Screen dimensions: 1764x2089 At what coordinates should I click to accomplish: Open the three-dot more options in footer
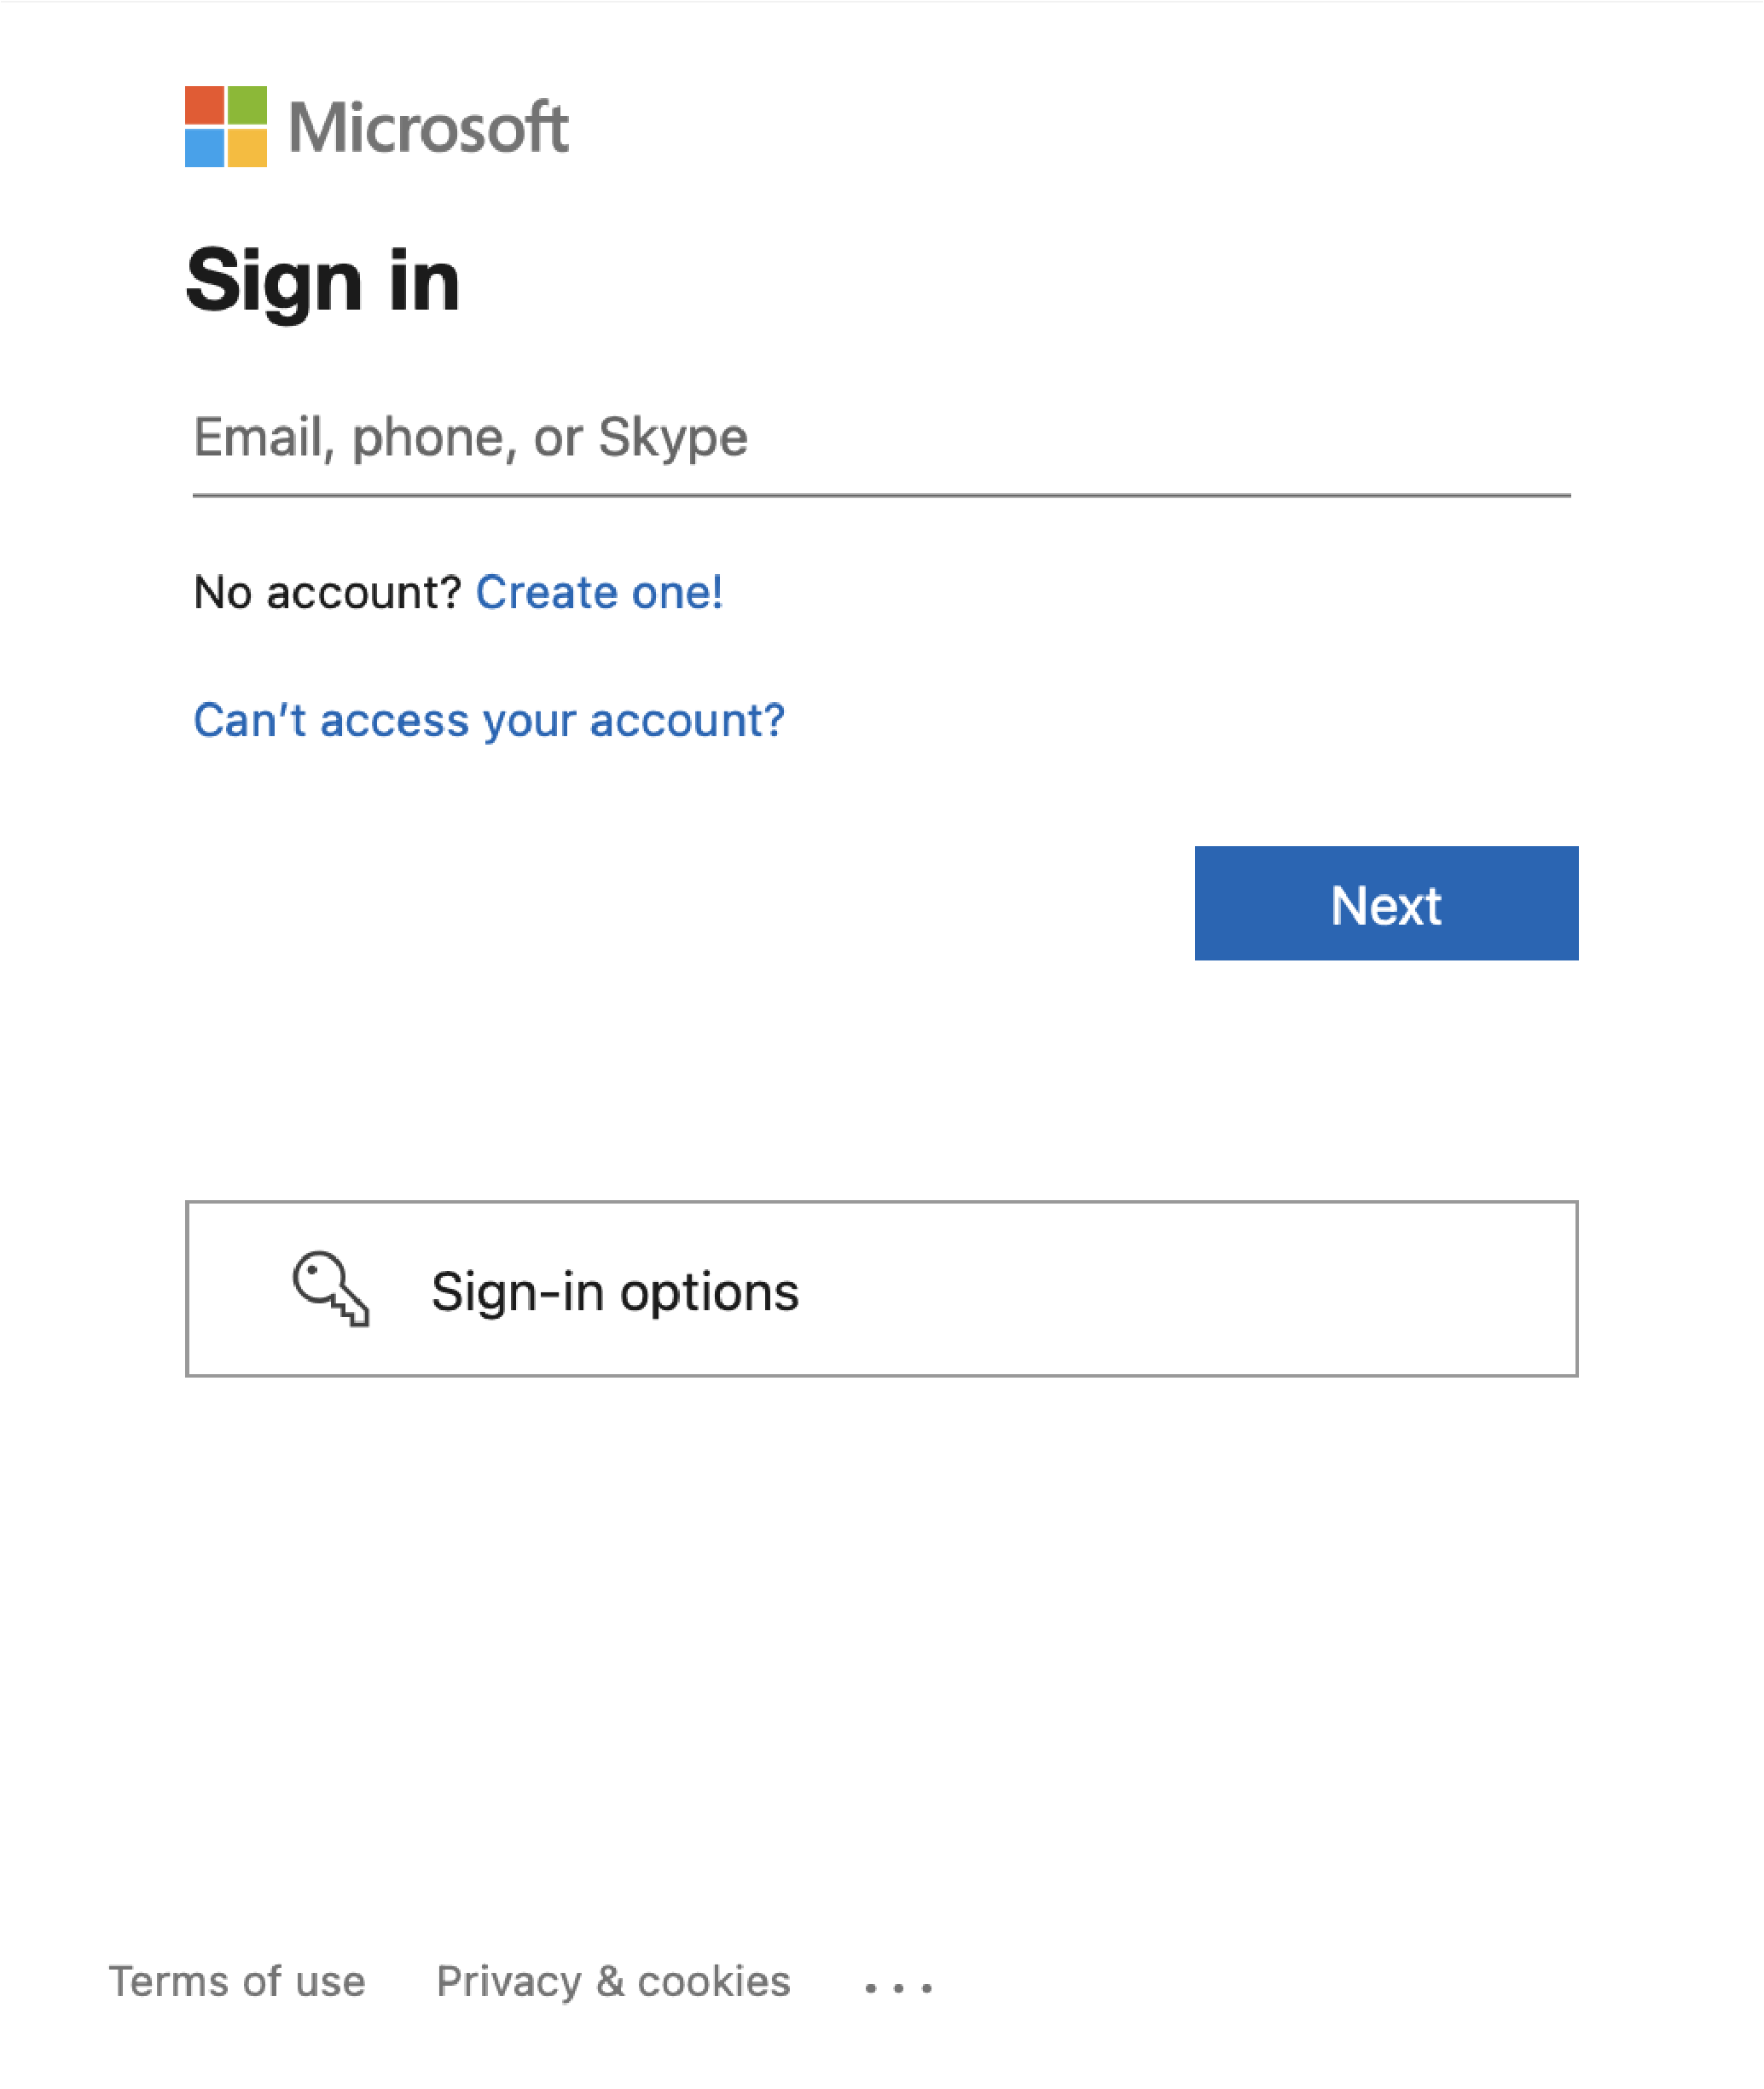pos(898,1987)
